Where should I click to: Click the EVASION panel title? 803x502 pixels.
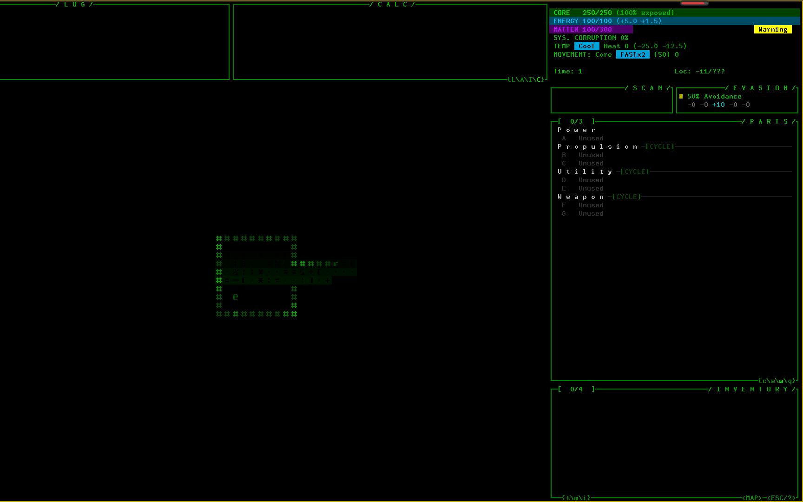point(761,88)
